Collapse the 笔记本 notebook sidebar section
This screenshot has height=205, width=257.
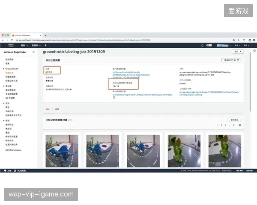(x=4, y=86)
